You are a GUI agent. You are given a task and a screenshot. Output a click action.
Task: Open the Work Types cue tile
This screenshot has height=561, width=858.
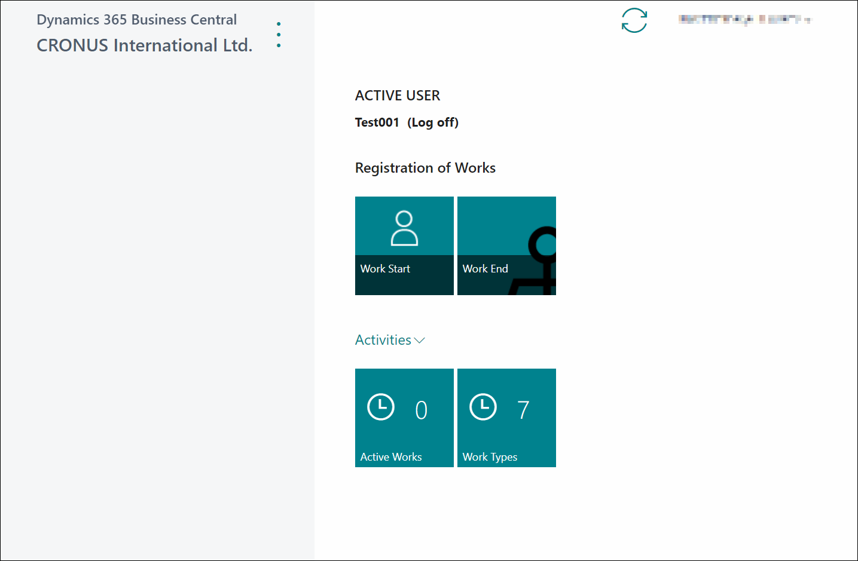pyautogui.click(x=506, y=418)
